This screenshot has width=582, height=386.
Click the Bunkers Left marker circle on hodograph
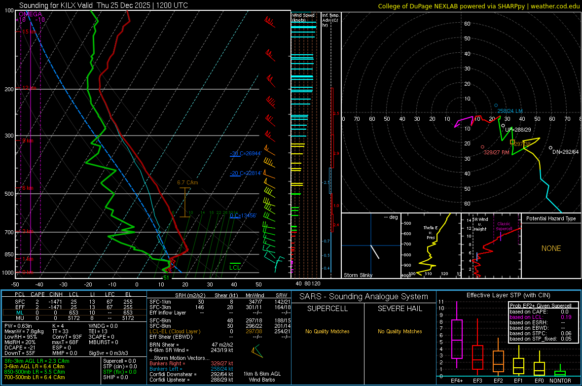(x=496, y=105)
